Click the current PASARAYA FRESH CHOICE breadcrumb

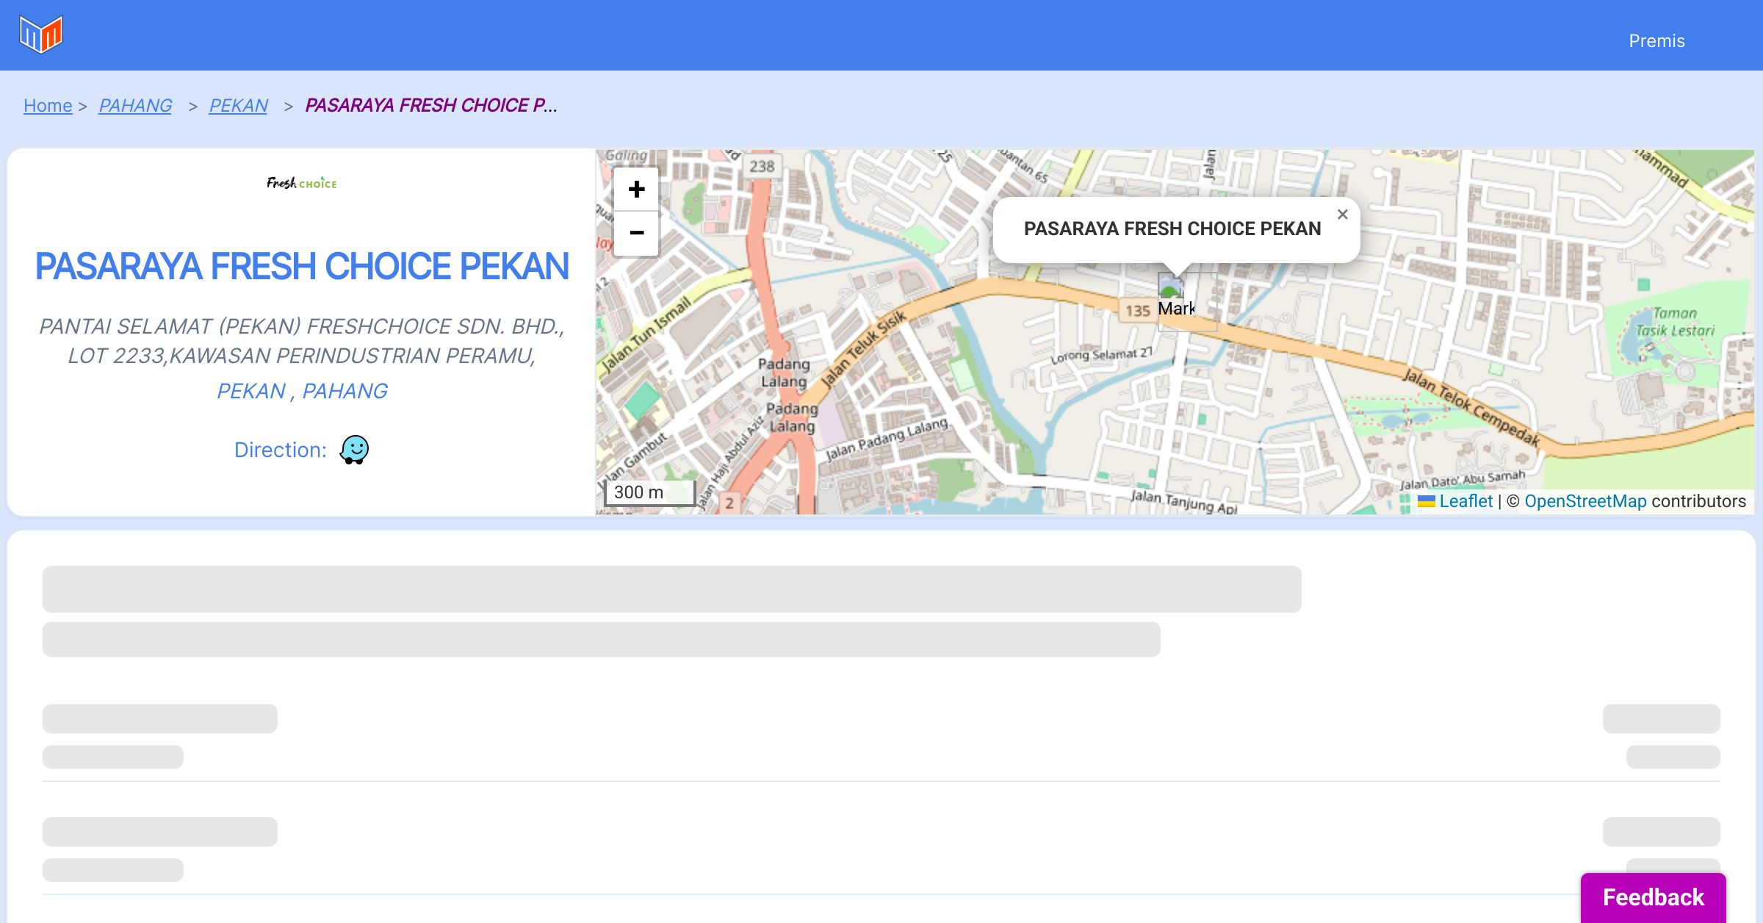[430, 106]
